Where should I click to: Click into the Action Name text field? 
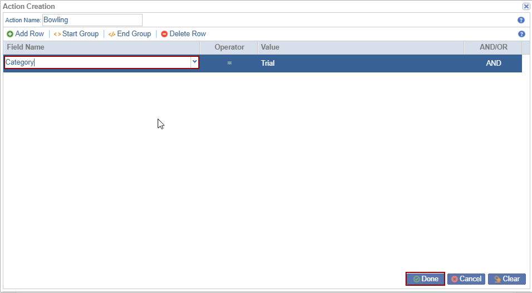pos(92,20)
